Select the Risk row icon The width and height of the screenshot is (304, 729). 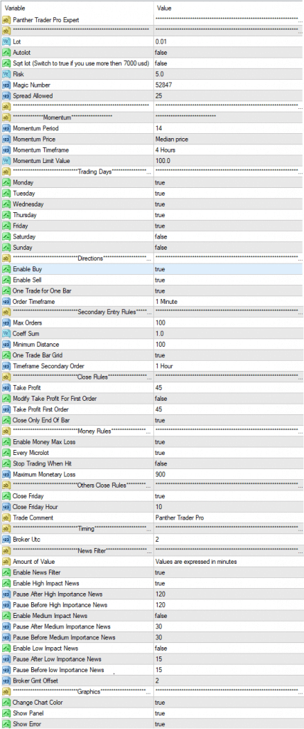(x=6, y=74)
